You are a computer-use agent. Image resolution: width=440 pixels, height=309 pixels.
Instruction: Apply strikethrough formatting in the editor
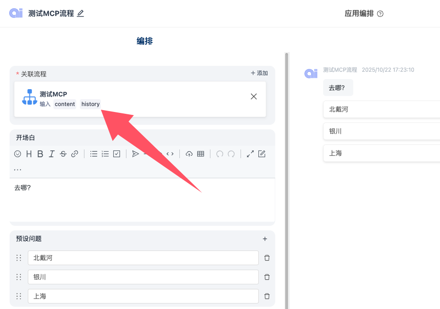(63, 154)
